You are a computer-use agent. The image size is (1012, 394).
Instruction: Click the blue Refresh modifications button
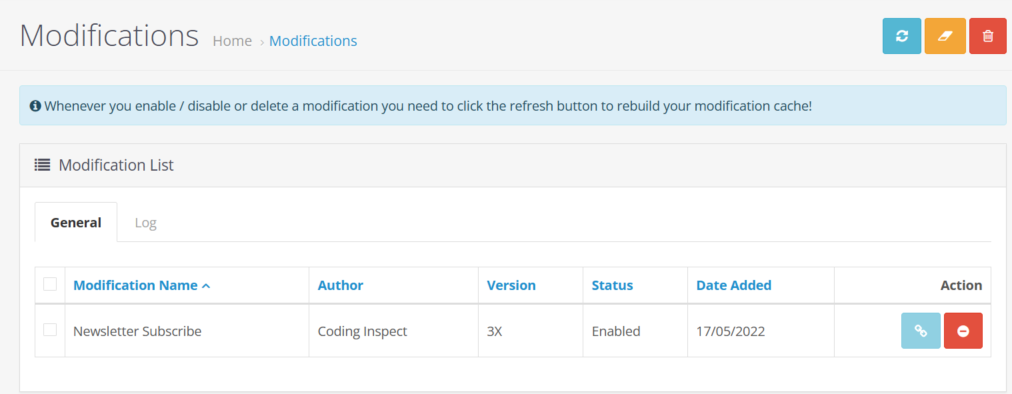[x=901, y=36]
